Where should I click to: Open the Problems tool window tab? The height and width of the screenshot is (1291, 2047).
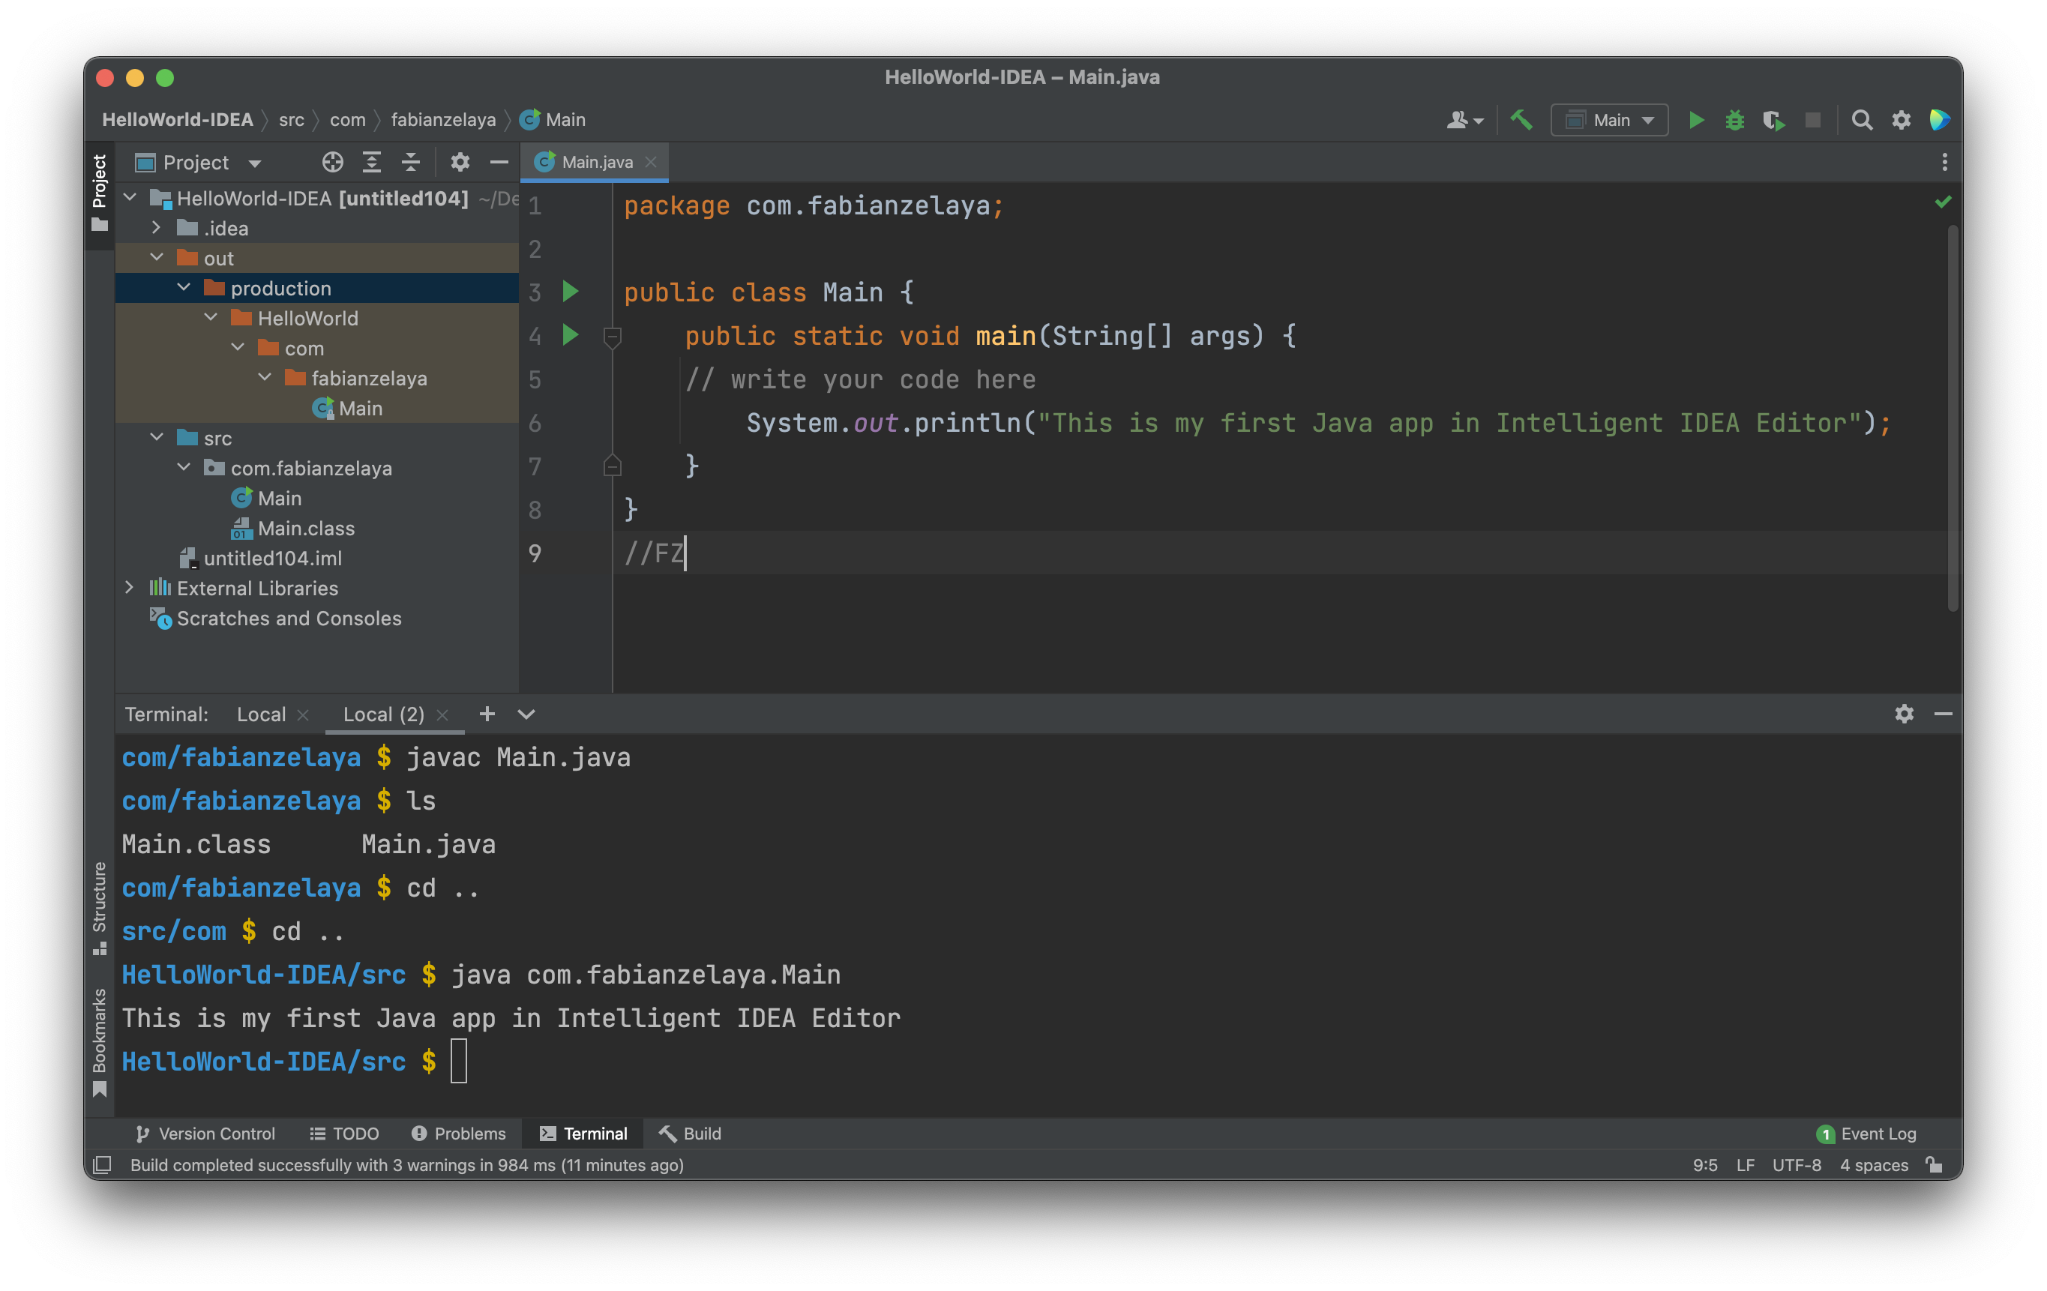pyautogui.click(x=459, y=1134)
